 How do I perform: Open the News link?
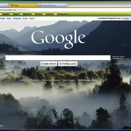[9, 18]
